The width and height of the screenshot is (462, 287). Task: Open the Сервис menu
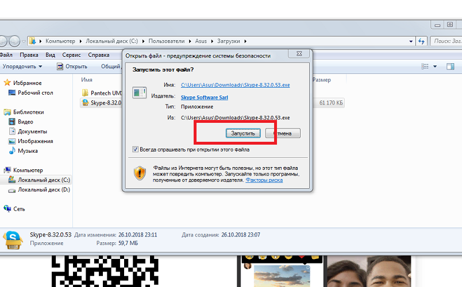(x=71, y=55)
